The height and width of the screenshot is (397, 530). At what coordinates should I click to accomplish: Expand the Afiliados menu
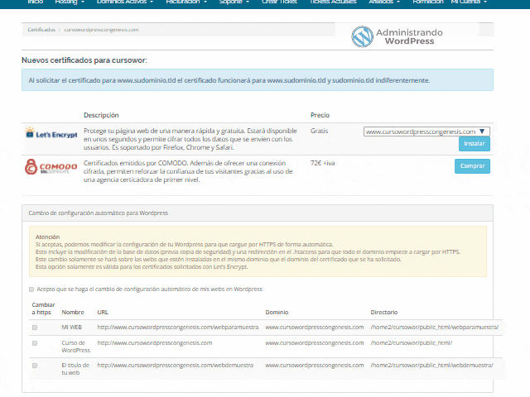coord(384,2)
